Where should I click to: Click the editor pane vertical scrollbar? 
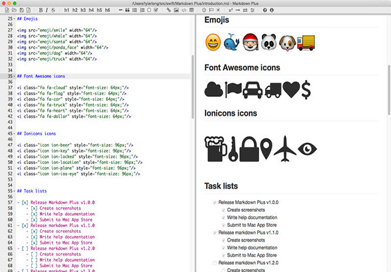[x=193, y=87]
